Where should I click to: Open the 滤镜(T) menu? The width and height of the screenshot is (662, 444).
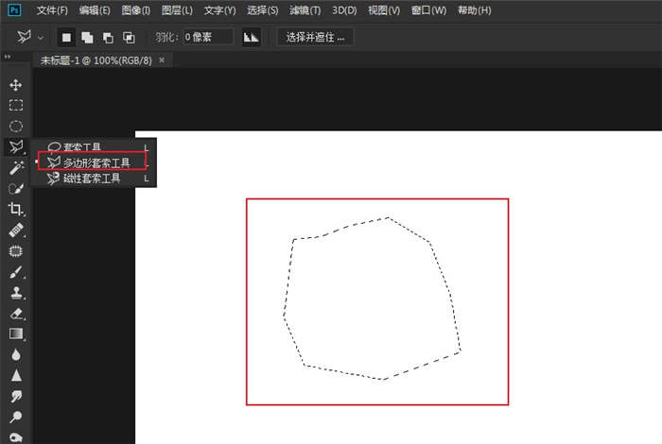point(304,10)
